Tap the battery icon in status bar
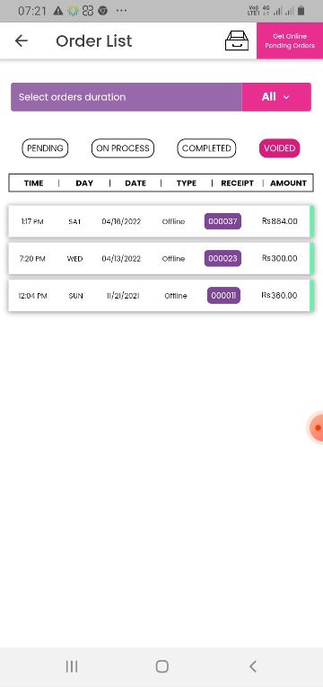This screenshot has width=323, height=687. pos(301,11)
